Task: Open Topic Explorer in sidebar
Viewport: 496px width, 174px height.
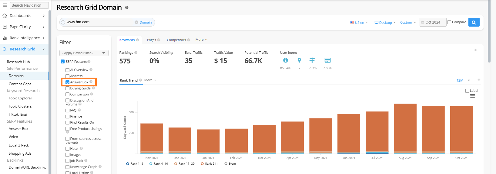Action: (x=20, y=98)
